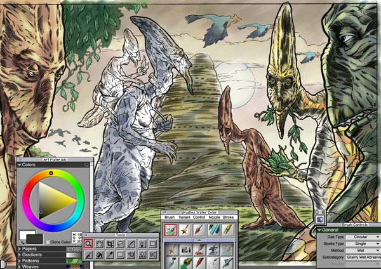Select the Scissors tool

[x=152, y=254]
